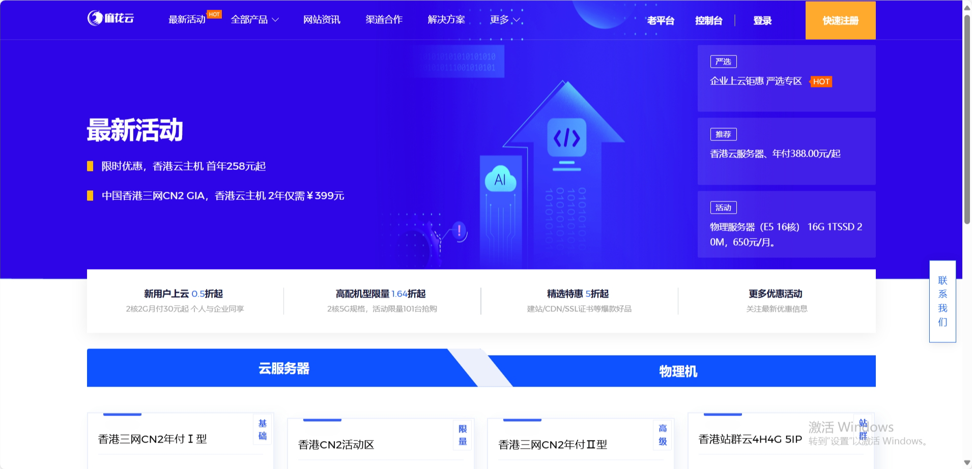Click the AI cloud illustration icon
Image resolution: width=972 pixels, height=469 pixels.
tap(500, 179)
